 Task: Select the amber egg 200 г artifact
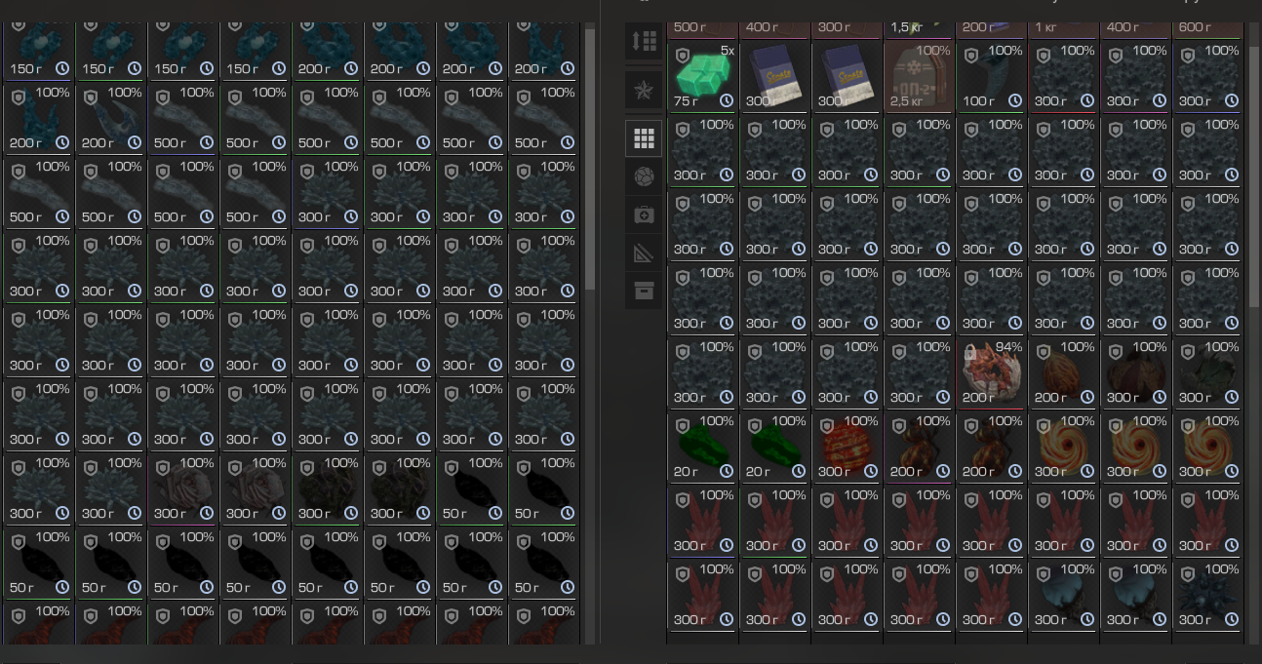[x=1064, y=372]
